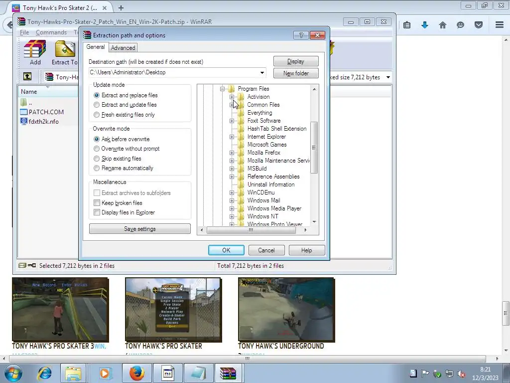Image resolution: width=510 pixels, height=383 pixels.
Task: Click the Pocket icon in Firefox toolbar
Action: 479,25
